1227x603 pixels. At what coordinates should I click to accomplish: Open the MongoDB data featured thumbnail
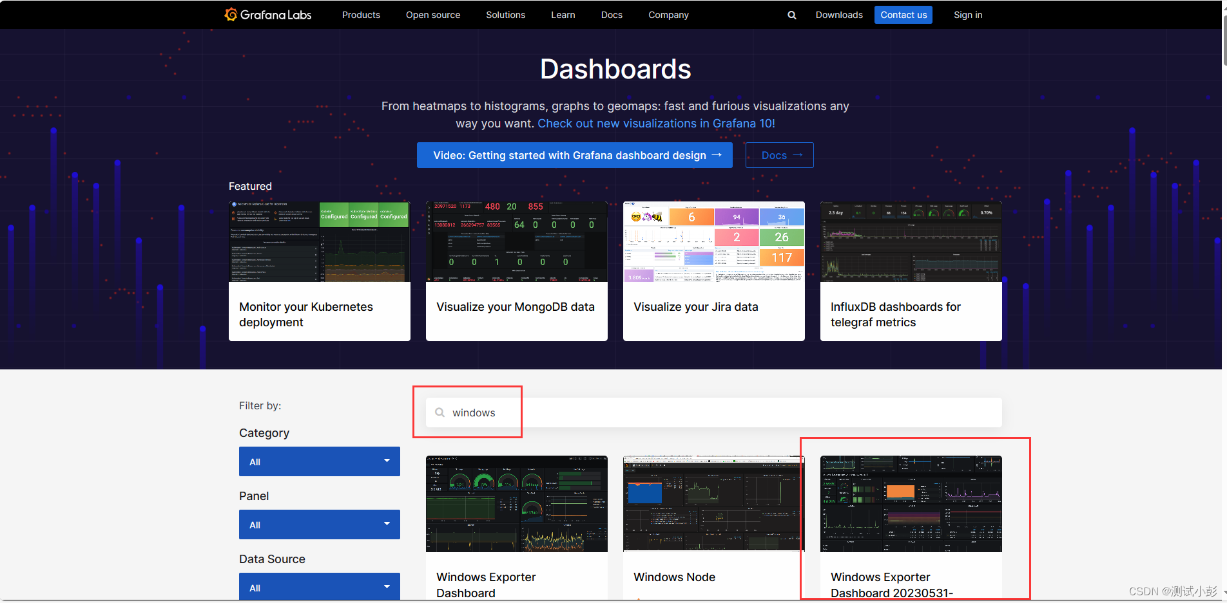coord(517,241)
